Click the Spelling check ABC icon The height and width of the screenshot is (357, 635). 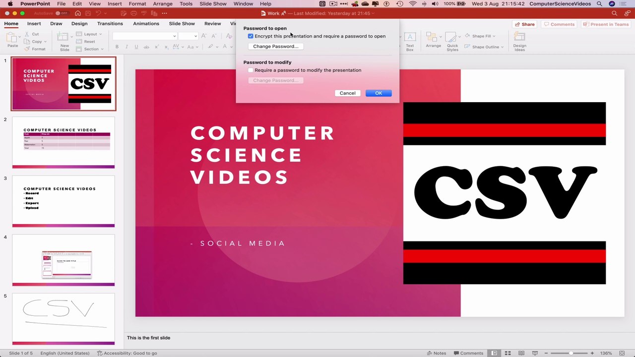pyautogui.click(x=144, y=13)
